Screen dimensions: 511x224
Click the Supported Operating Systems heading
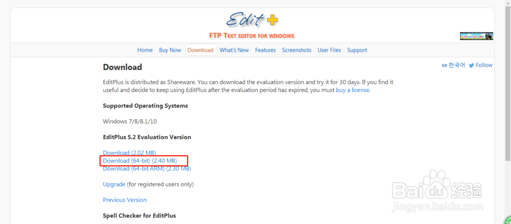coord(145,106)
